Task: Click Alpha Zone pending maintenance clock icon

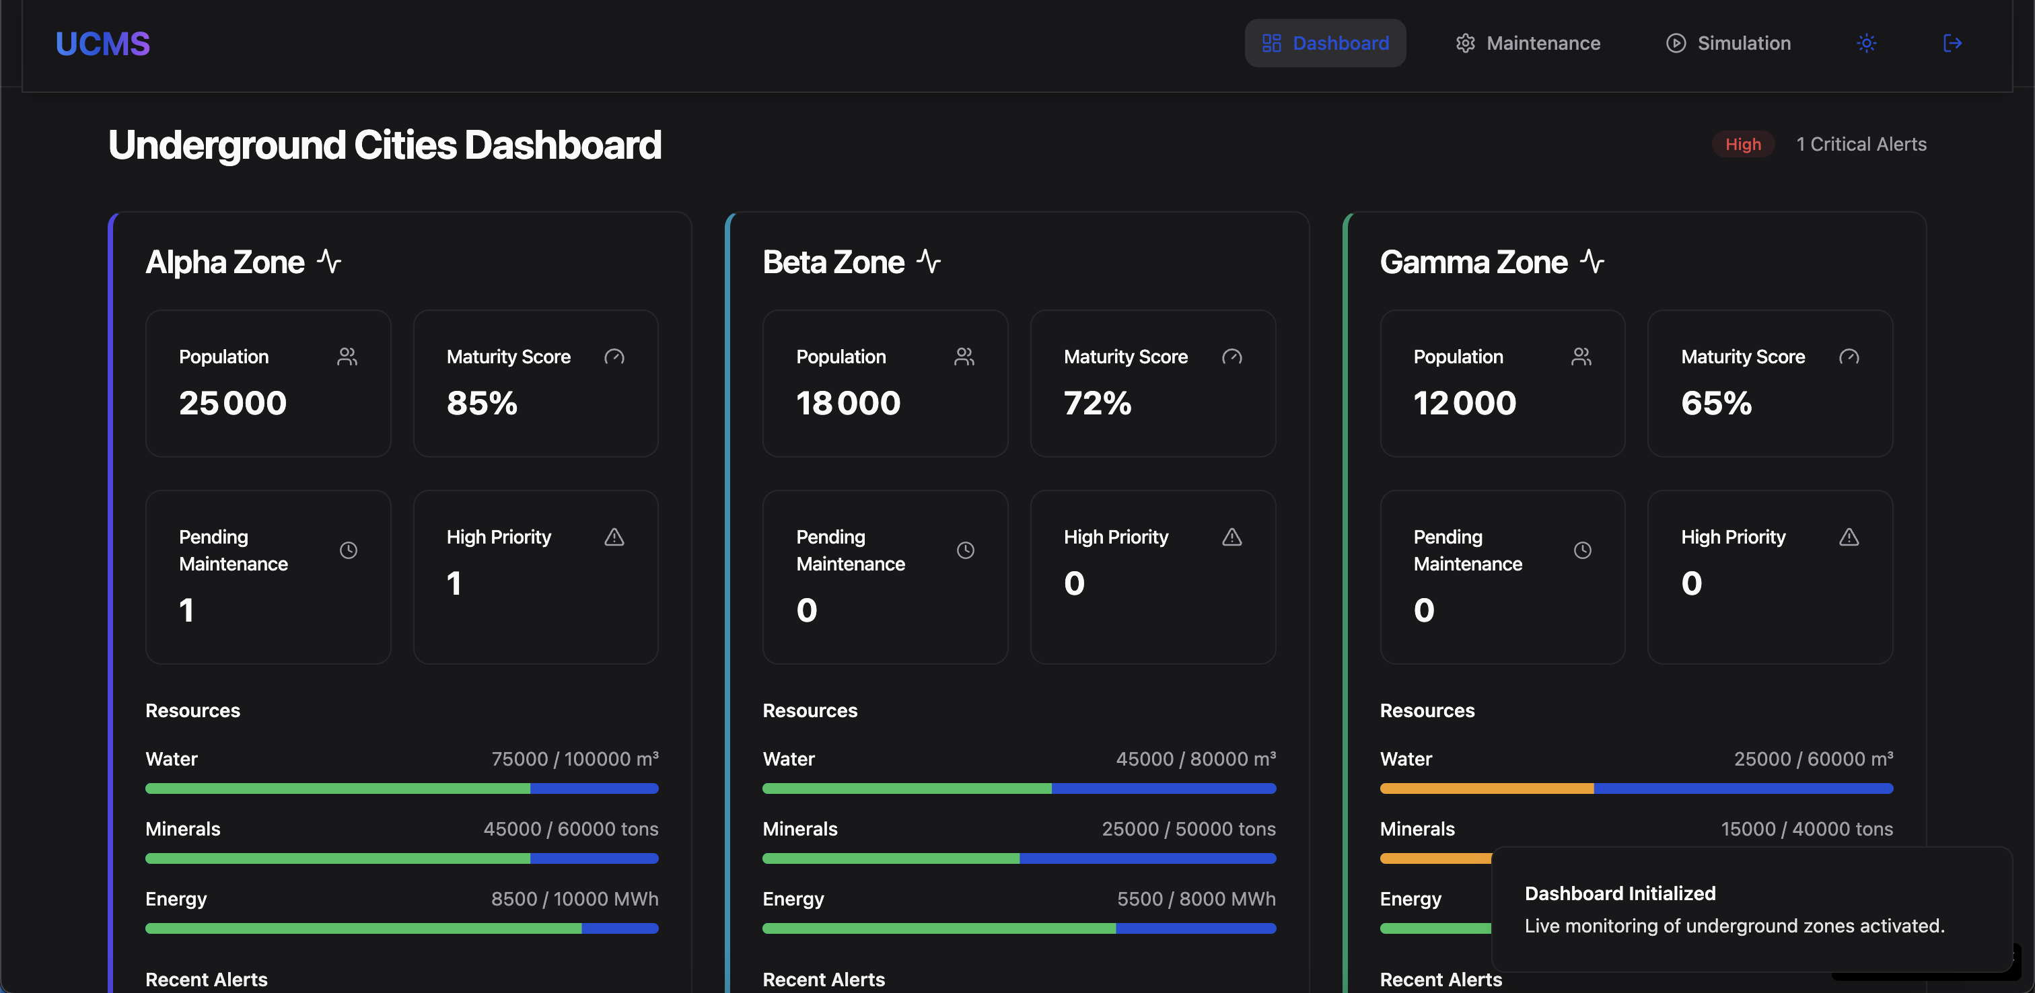Action: click(349, 550)
